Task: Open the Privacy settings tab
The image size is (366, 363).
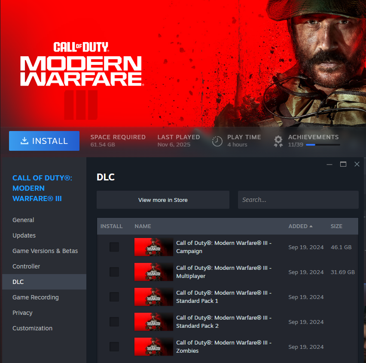Action: coord(22,313)
